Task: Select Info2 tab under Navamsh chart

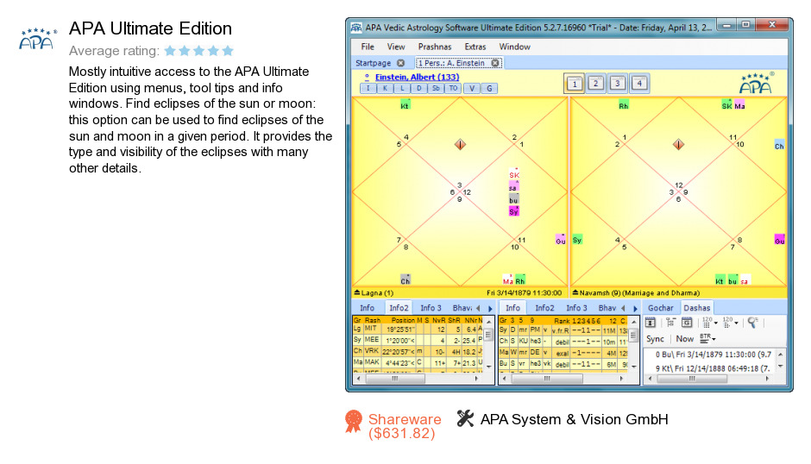Action: pos(544,308)
